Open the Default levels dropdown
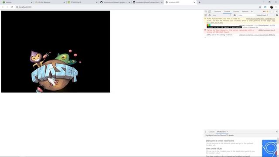 262,15
